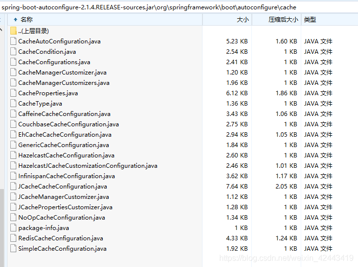Select CacheType.java file name
Viewport: 358px width, 267px height.
point(40,104)
